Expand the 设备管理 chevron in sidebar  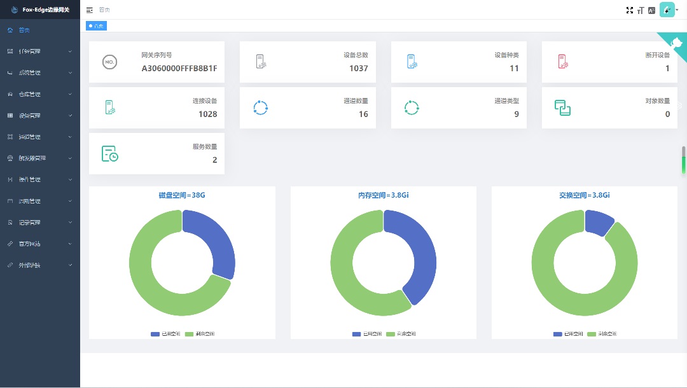pyautogui.click(x=70, y=116)
